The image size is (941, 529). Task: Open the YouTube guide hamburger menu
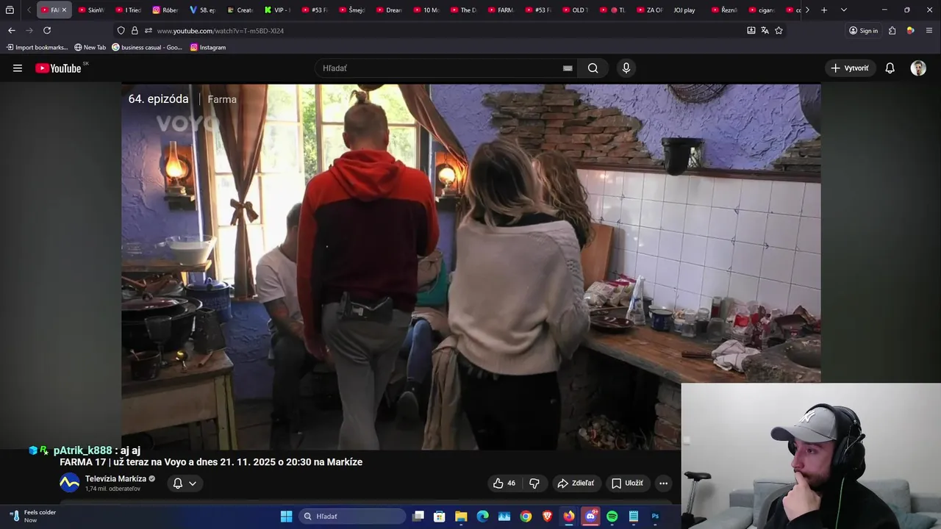18,68
